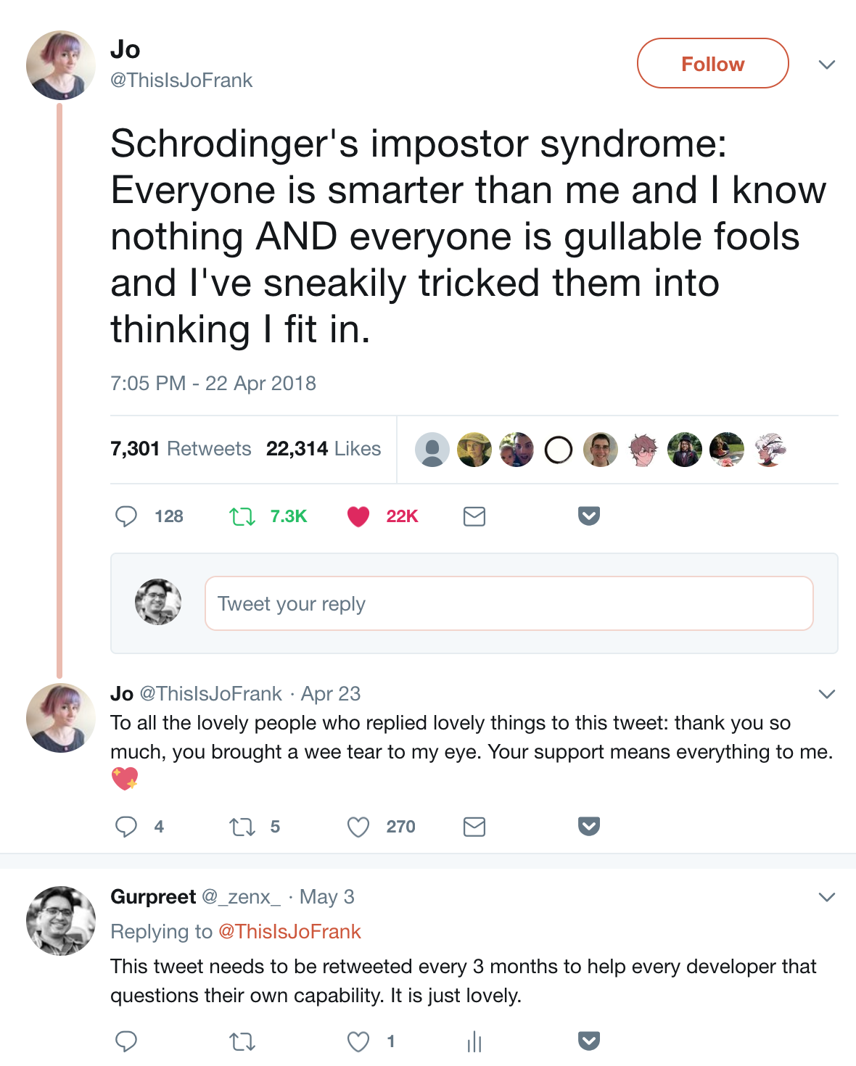Open the 7,301 Retweets list
Viewport: 856px width, 1066px height.
181,449
